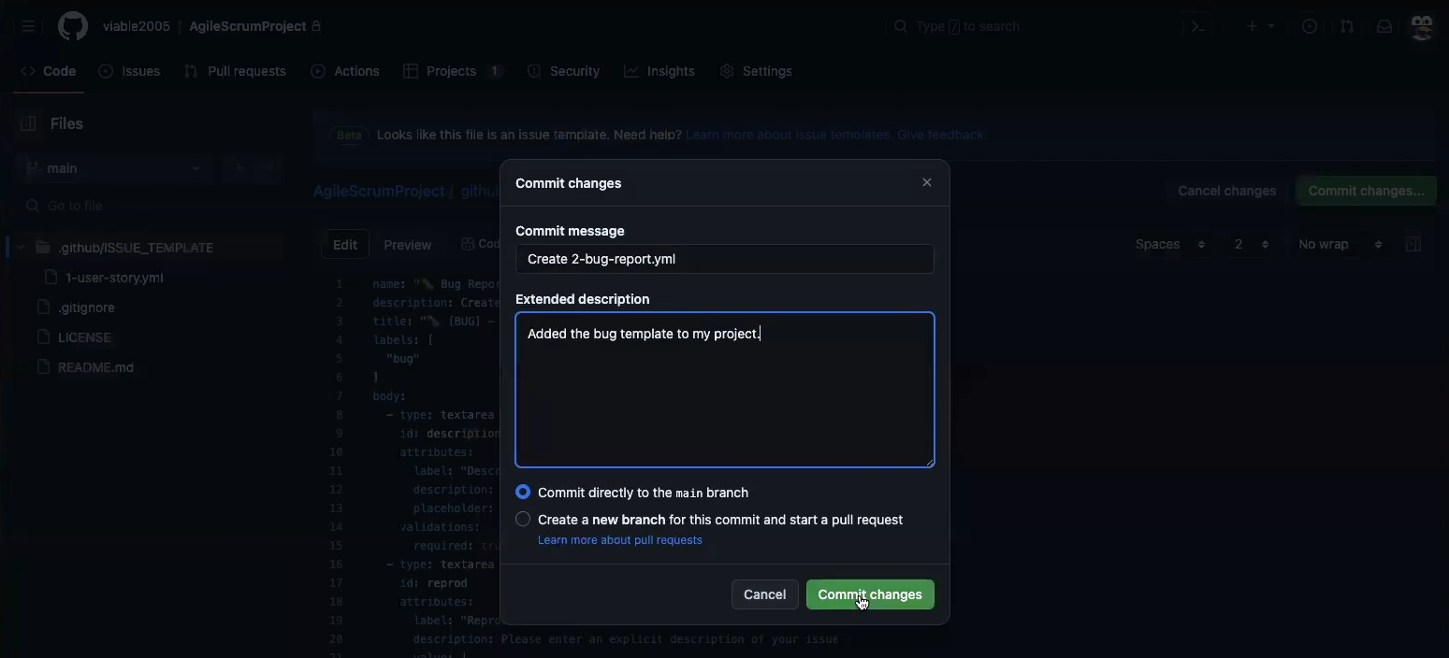This screenshot has height=658, width=1449.
Task: Open the main branch selector dropdown
Action: 112,168
